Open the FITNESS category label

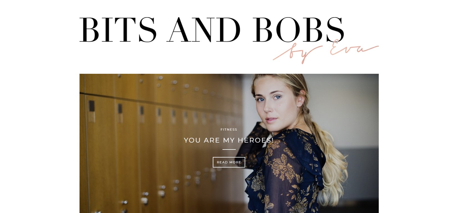click(229, 130)
